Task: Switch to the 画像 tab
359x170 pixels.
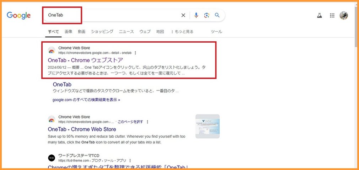Action: click(69, 32)
